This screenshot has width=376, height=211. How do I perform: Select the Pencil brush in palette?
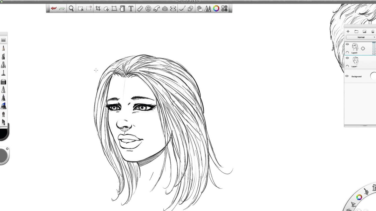[3, 48]
